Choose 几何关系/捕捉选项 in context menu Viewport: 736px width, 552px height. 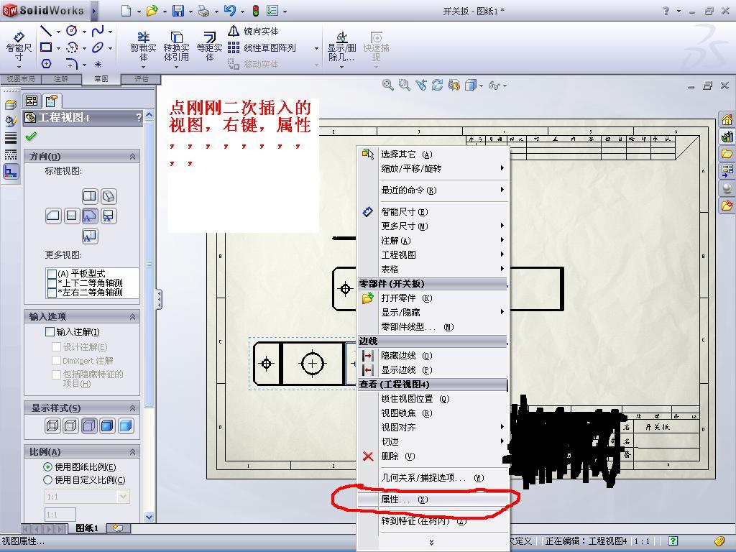pos(433,478)
